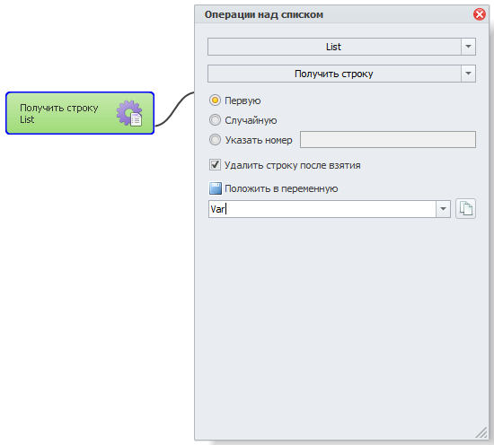Click the connector line between block and panel

click(x=175, y=109)
